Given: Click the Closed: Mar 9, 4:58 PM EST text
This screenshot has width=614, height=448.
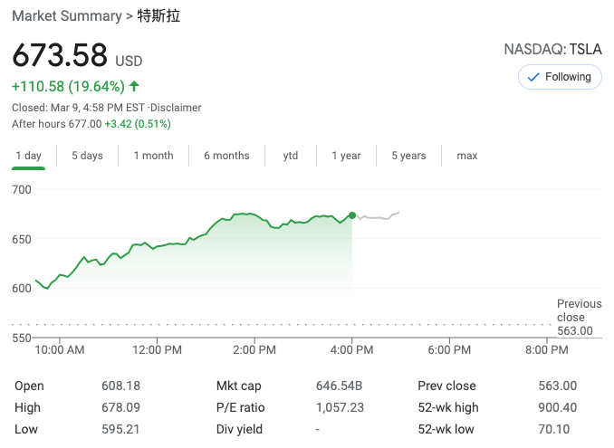Looking at the screenshot, I should (78, 108).
